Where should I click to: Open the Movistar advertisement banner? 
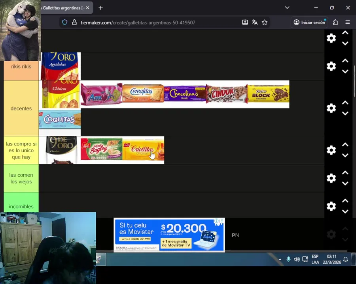[169, 234]
